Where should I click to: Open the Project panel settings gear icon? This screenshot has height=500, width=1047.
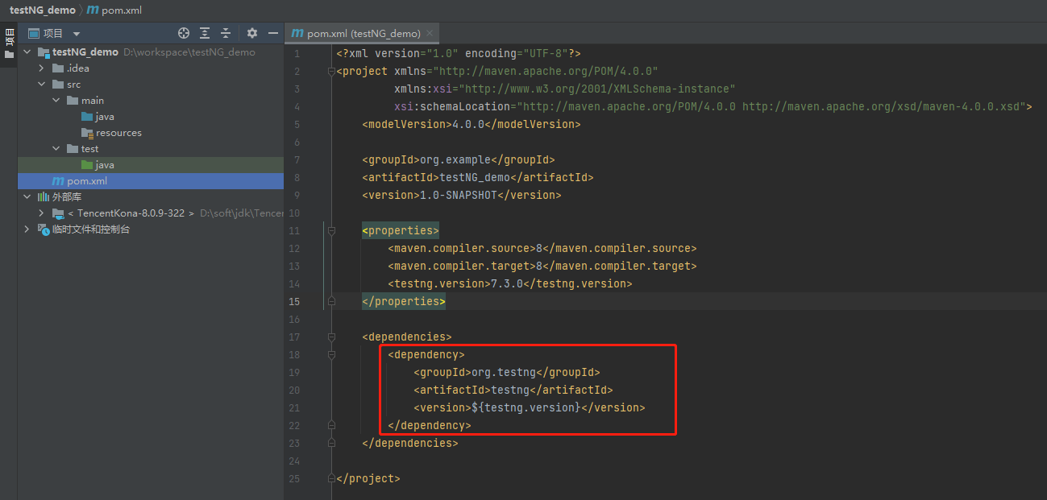251,32
